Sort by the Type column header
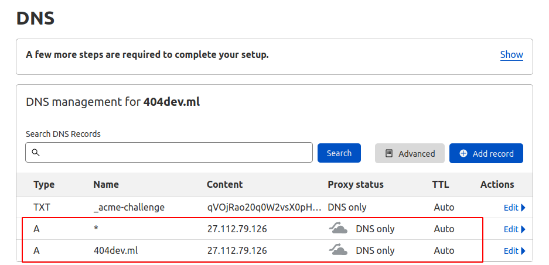 pyautogui.click(x=44, y=185)
